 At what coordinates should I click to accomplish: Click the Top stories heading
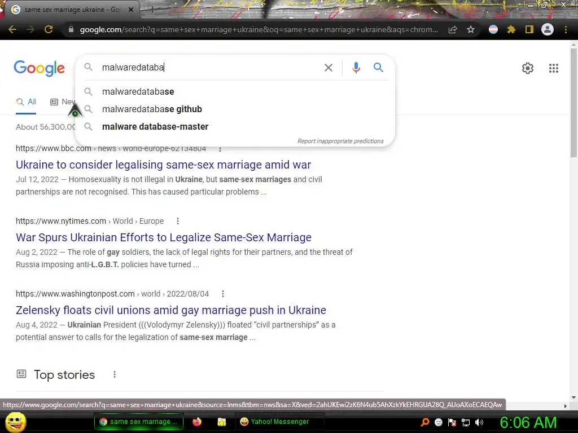click(x=64, y=374)
